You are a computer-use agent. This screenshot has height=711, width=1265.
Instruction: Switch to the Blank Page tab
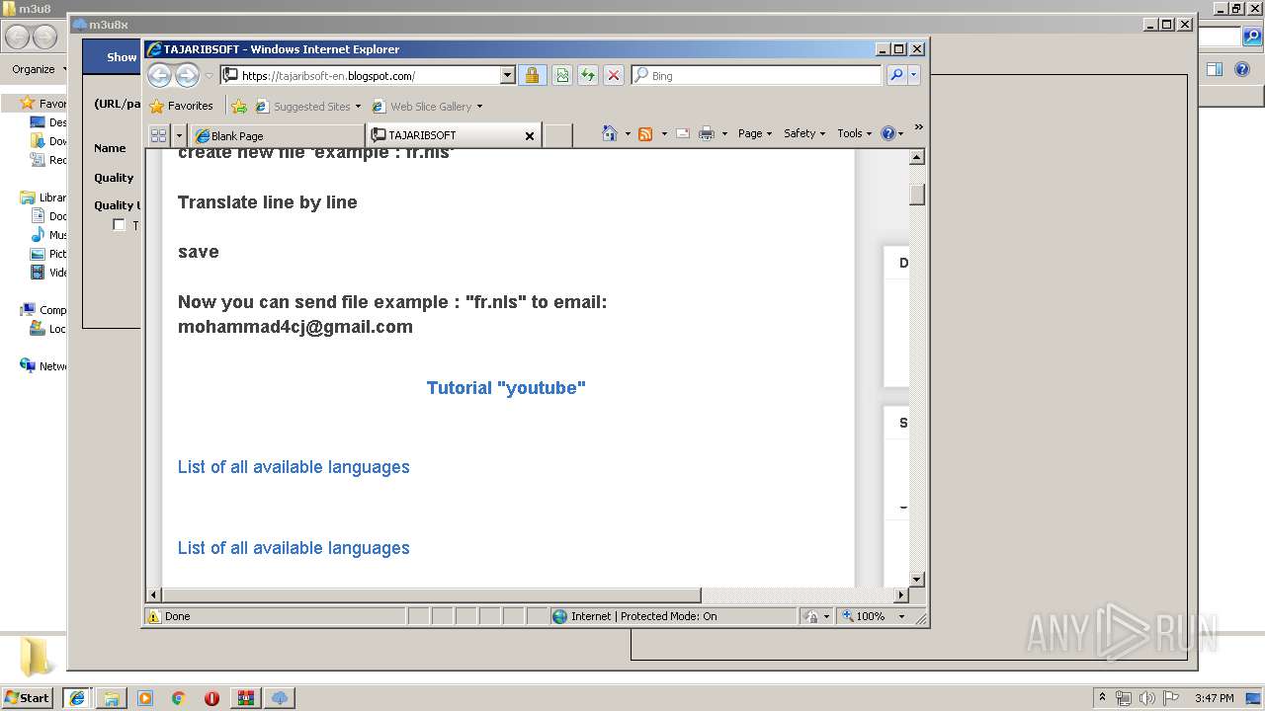277,135
